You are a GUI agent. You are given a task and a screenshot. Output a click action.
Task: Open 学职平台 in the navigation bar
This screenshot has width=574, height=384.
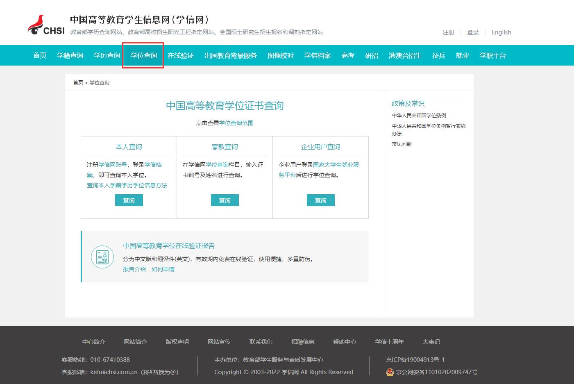(493, 55)
